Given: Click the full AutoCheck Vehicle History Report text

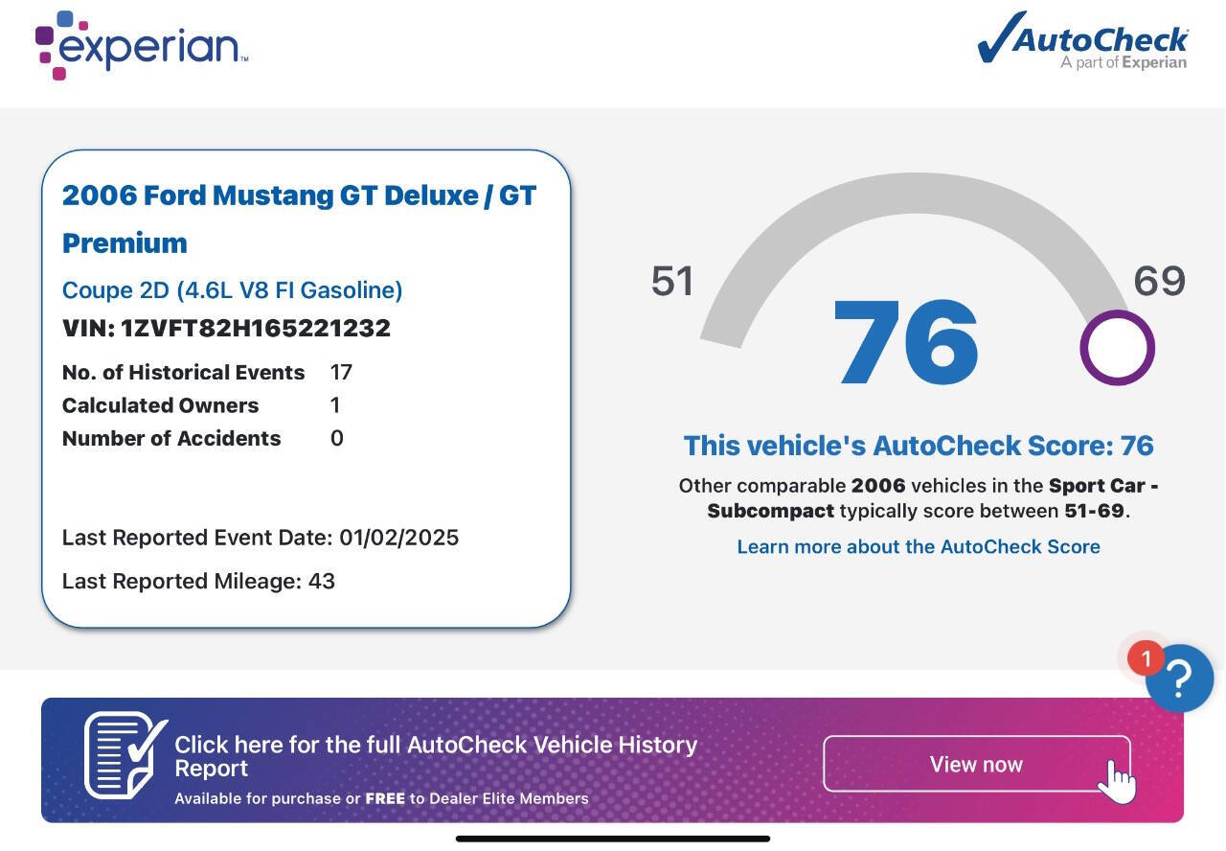Looking at the screenshot, I should 436,756.
